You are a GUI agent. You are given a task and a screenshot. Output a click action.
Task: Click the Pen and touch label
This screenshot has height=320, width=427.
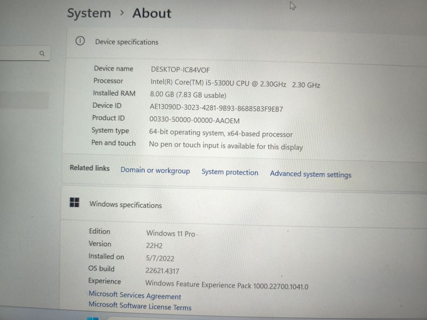pyautogui.click(x=114, y=143)
